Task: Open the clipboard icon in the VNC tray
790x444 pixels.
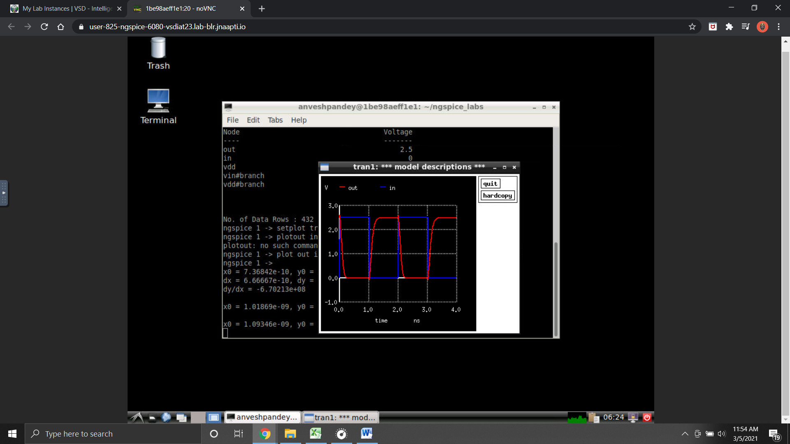Action: [x=594, y=417]
